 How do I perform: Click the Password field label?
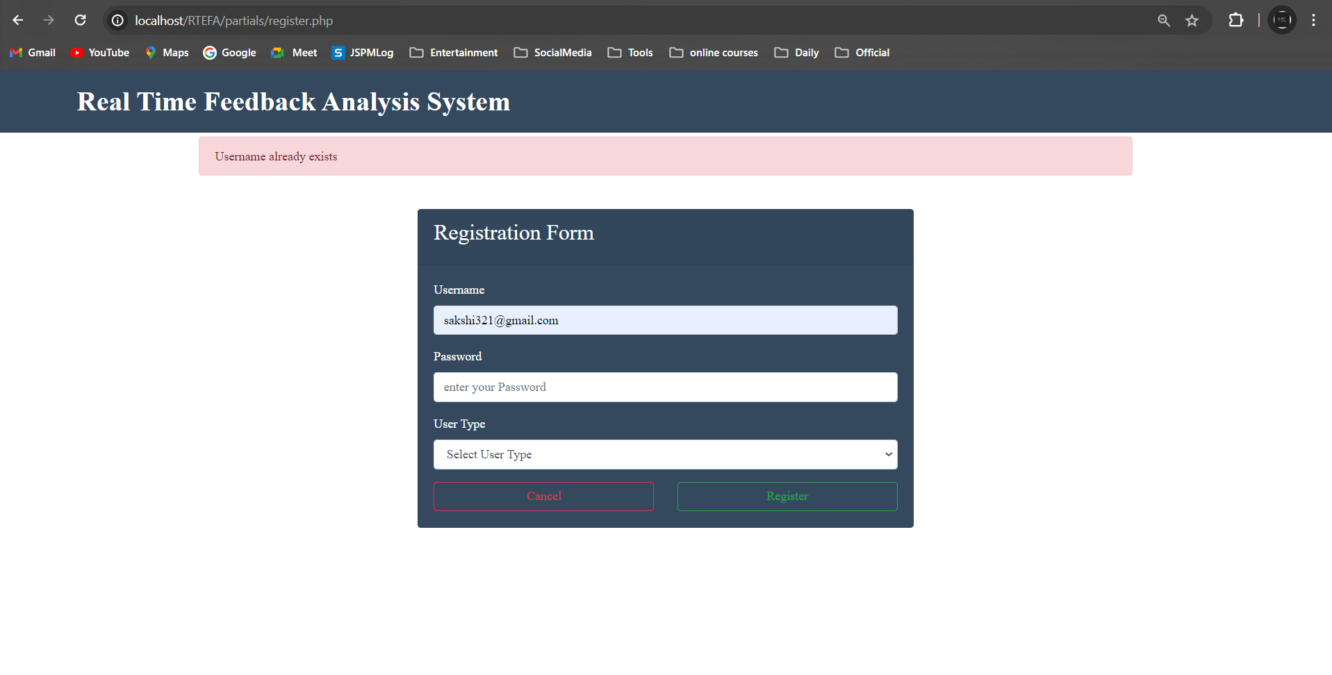(457, 356)
